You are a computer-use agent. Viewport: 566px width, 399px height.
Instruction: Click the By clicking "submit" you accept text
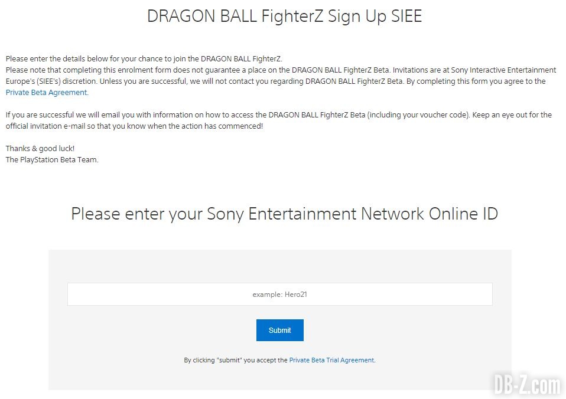coord(235,360)
